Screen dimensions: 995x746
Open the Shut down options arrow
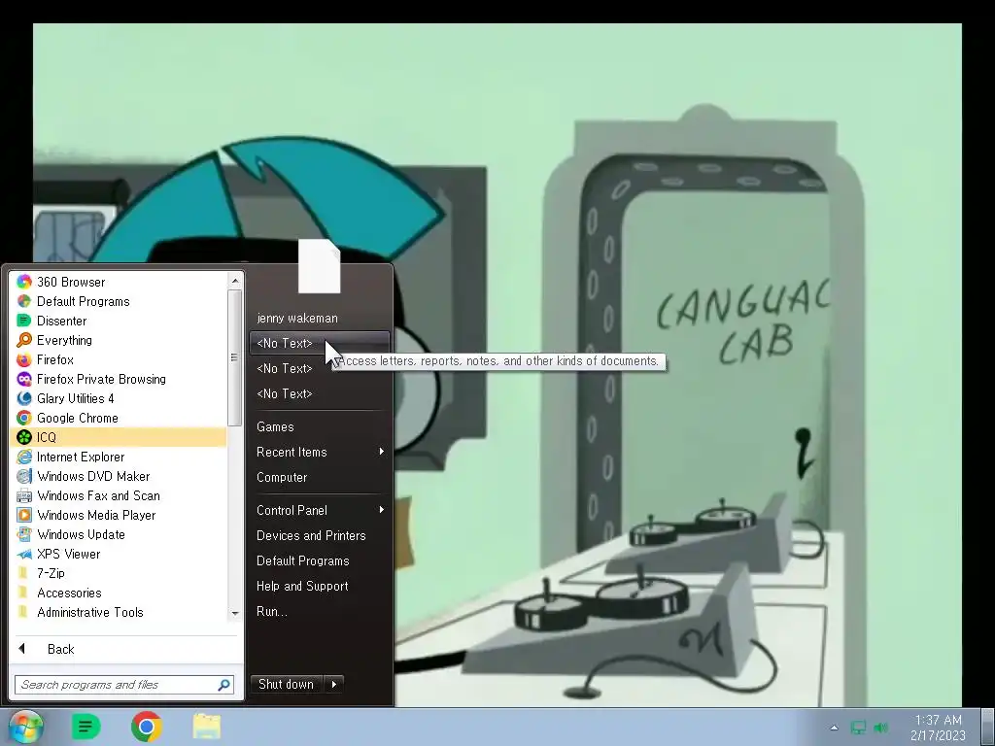pyautogui.click(x=334, y=684)
